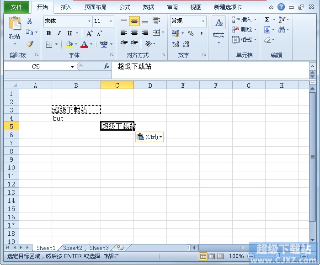This screenshot has height=265, width=320.
Task: Open the font name dropdown showing 宋体
Action: pyautogui.click(x=90, y=21)
